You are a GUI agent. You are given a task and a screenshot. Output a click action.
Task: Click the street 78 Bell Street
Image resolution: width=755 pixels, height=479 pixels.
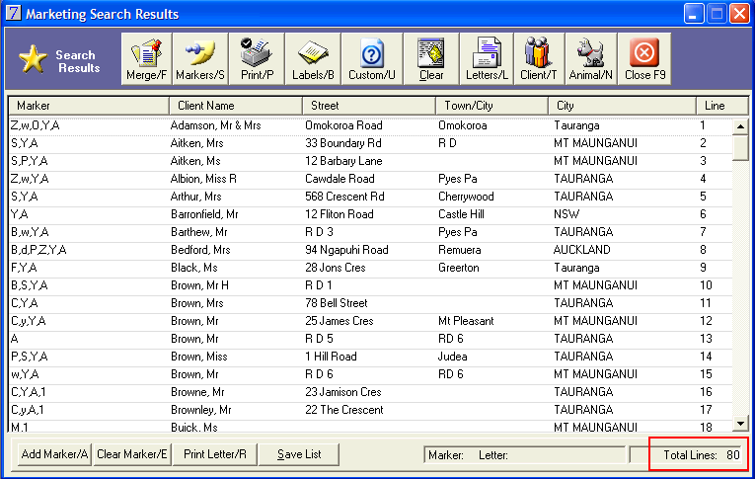tap(337, 303)
